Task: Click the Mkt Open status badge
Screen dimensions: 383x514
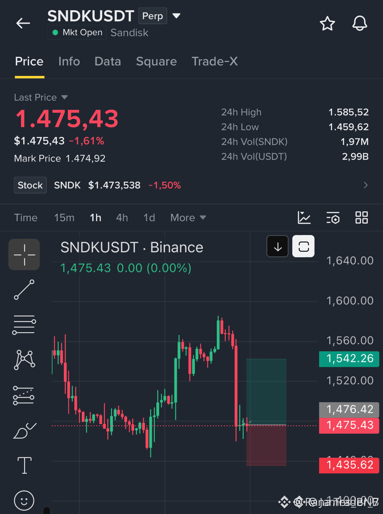Action: click(77, 32)
